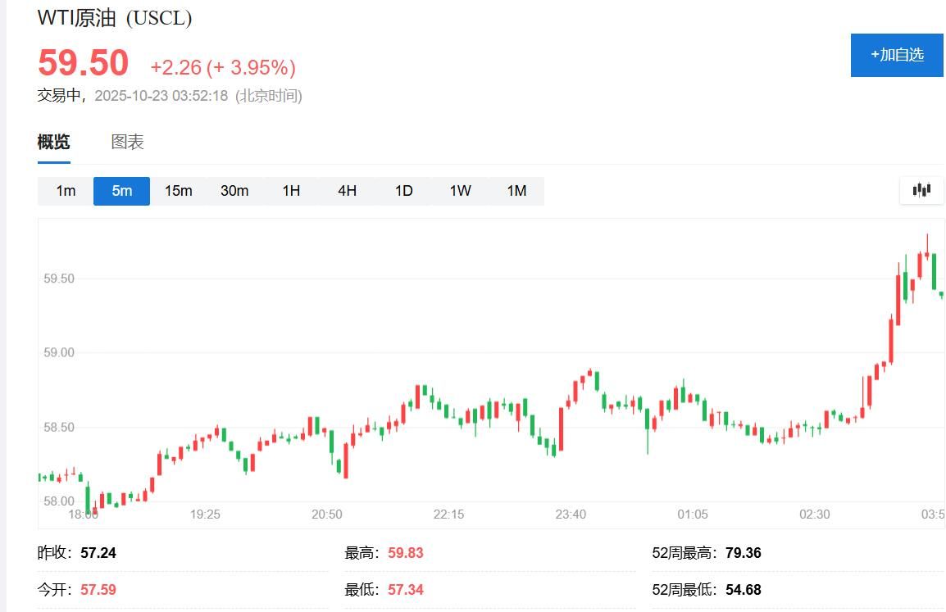Select the 4H time interval
Image resolution: width=946 pixels, height=612 pixels.
pyautogui.click(x=347, y=190)
